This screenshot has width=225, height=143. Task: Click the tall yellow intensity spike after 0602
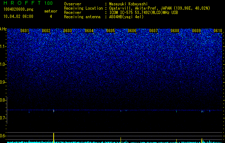pos(54,138)
